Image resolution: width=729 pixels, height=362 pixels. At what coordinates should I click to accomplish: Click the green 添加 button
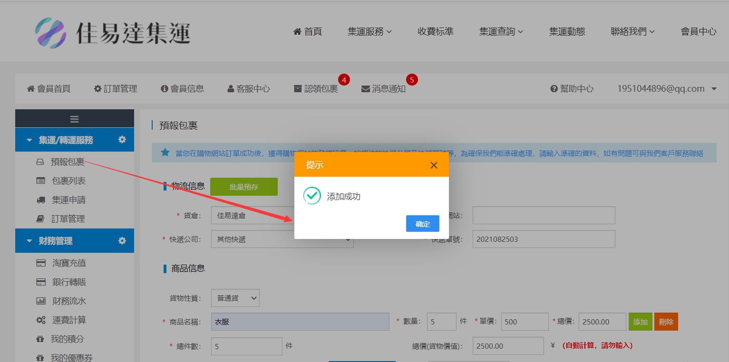point(641,322)
